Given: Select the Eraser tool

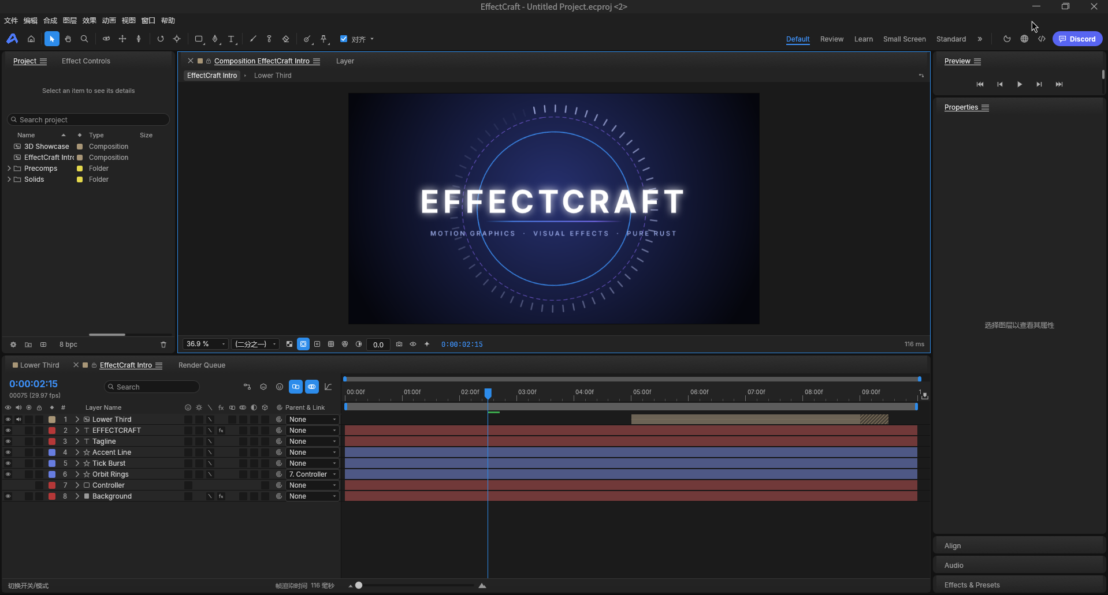Looking at the screenshot, I should 285,39.
